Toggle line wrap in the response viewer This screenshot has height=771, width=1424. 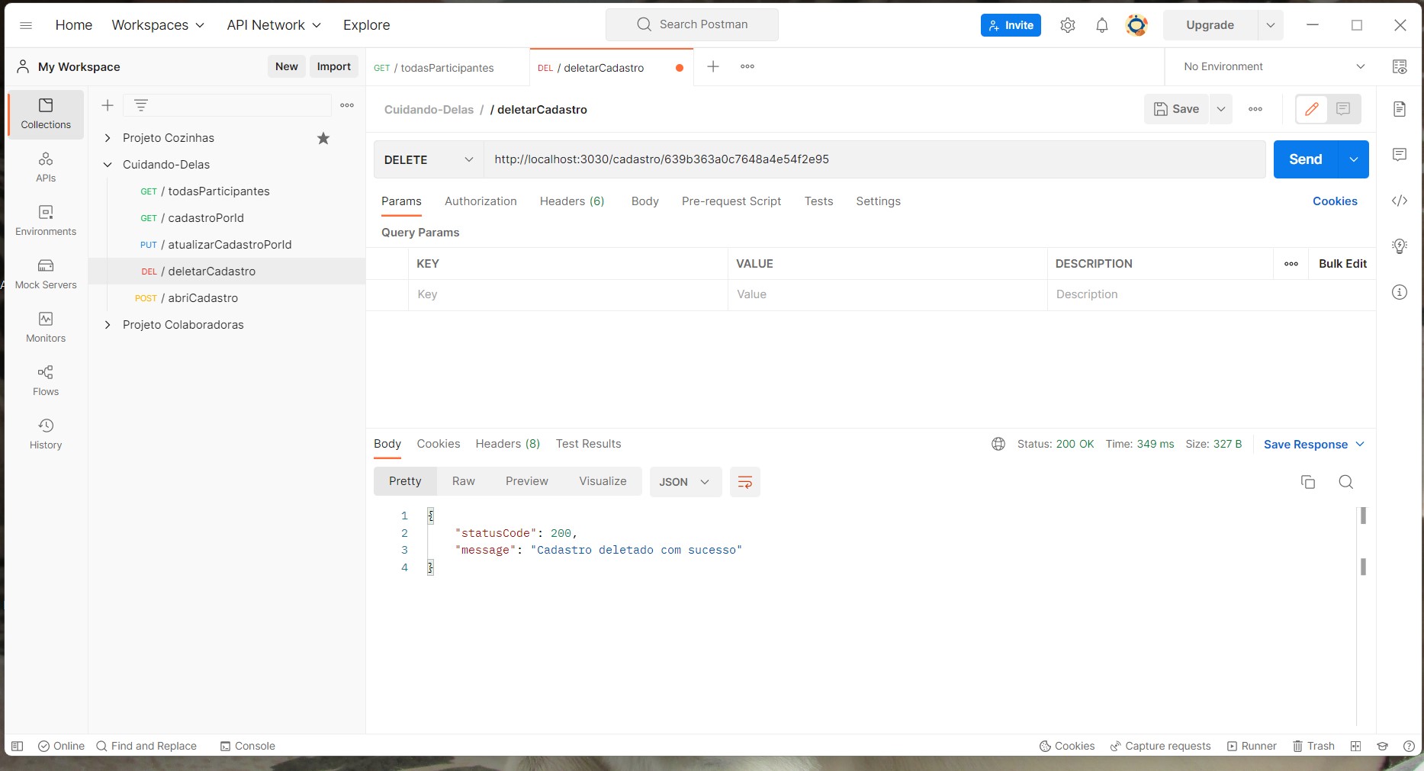tap(744, 482)
